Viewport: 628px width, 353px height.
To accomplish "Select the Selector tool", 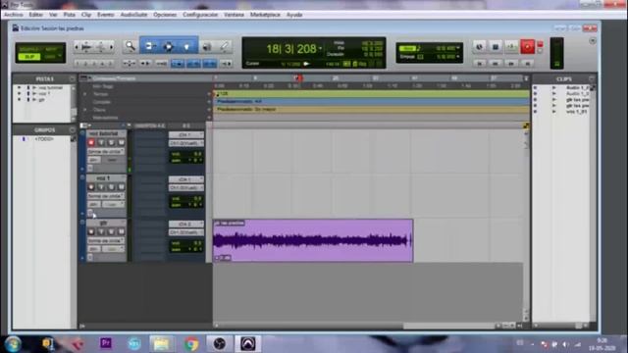I will tap(169, 46).
